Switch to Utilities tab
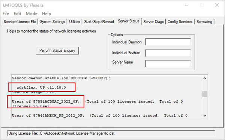Viewport: 225px width, 140px height. tap(75, 22)
